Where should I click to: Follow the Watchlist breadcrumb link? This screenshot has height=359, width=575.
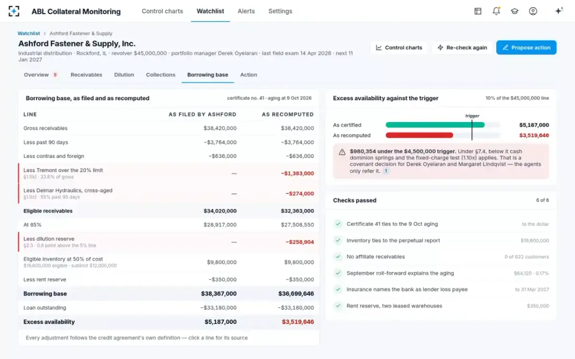(29, 34)
